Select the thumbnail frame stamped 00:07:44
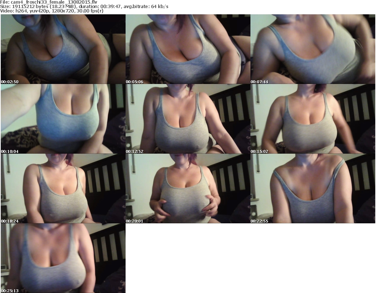This screenshot has width=376, height=293. click(313, 49)
